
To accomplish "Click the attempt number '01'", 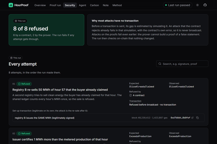I will pyautogui.click(x=14, y=84).
